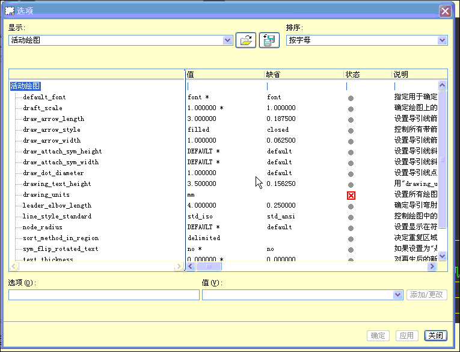Click the options dialog title icon
The height and width of the screenshot is (352, 460).
tap(10, 11)
